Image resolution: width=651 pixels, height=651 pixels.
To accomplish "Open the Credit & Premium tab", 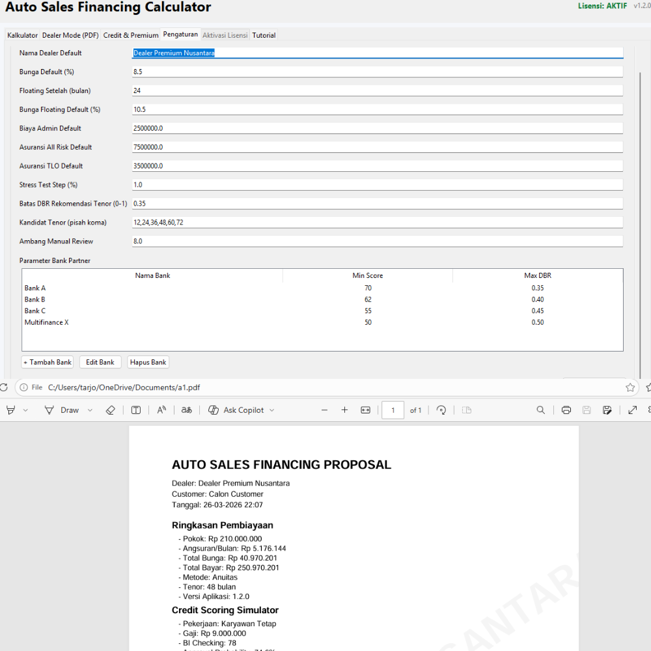I will click(x=131, y=35).
